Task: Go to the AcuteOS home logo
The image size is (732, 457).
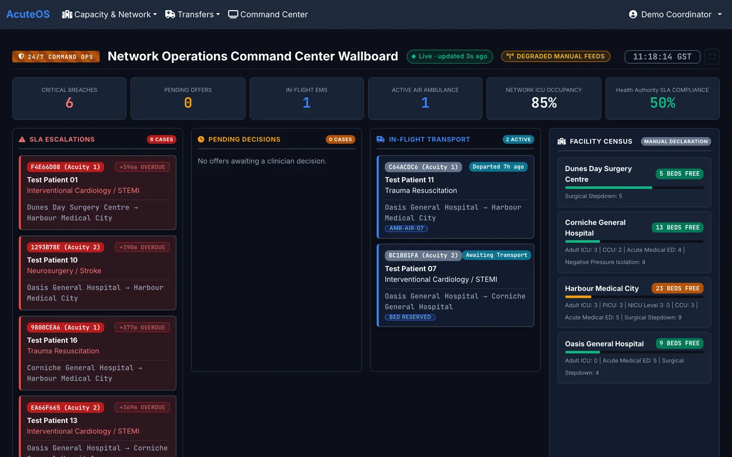Action: (28, 14)
